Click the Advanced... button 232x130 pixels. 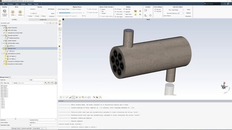point(188,16)
